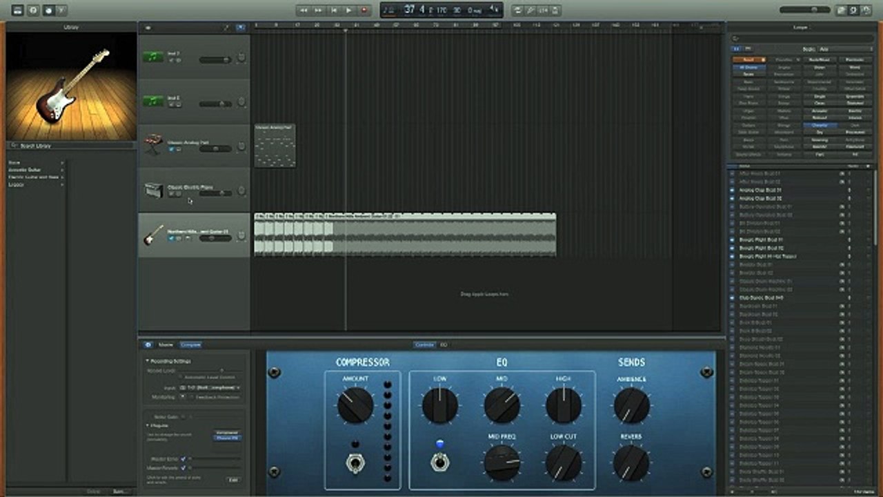Viewport: 883px width, 497px height.
Task: Mute the guitar audio track
Action: click(172, 238)
